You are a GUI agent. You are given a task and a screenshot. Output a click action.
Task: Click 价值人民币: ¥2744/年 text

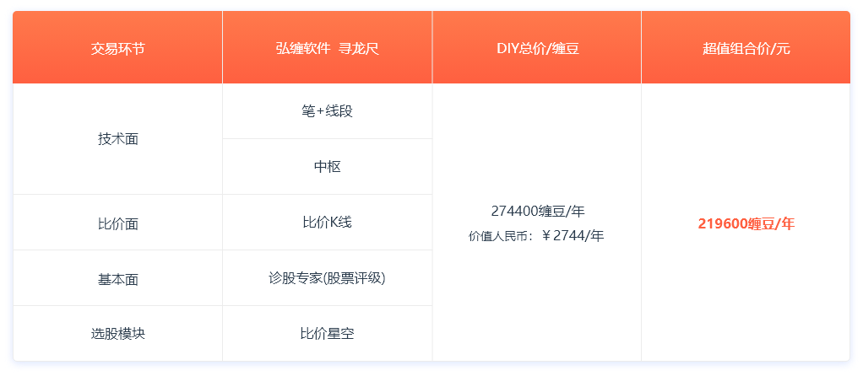click(x=536, y=236)
